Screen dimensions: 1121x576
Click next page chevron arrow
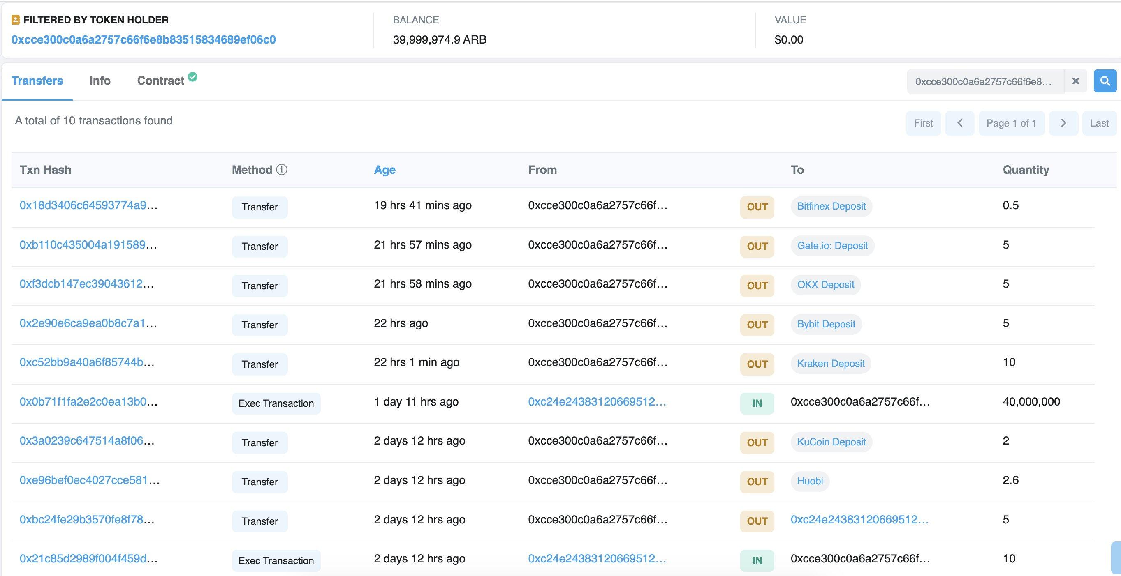pyautogui.click(x=1063, y=123)
